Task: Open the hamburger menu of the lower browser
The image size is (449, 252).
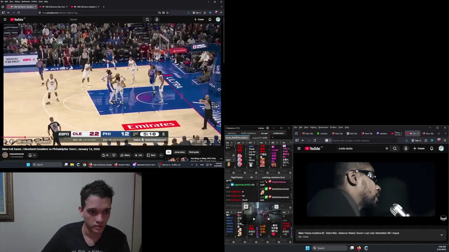Action: click(445, 140)
